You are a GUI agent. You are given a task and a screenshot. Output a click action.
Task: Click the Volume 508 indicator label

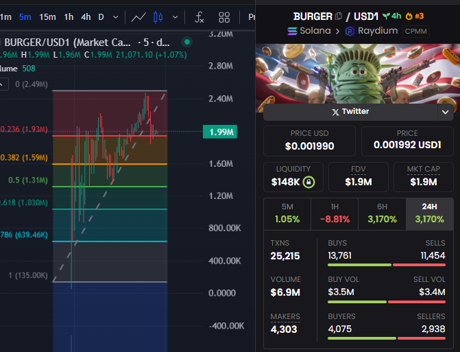pyautogui.click(x=18, y=69)
